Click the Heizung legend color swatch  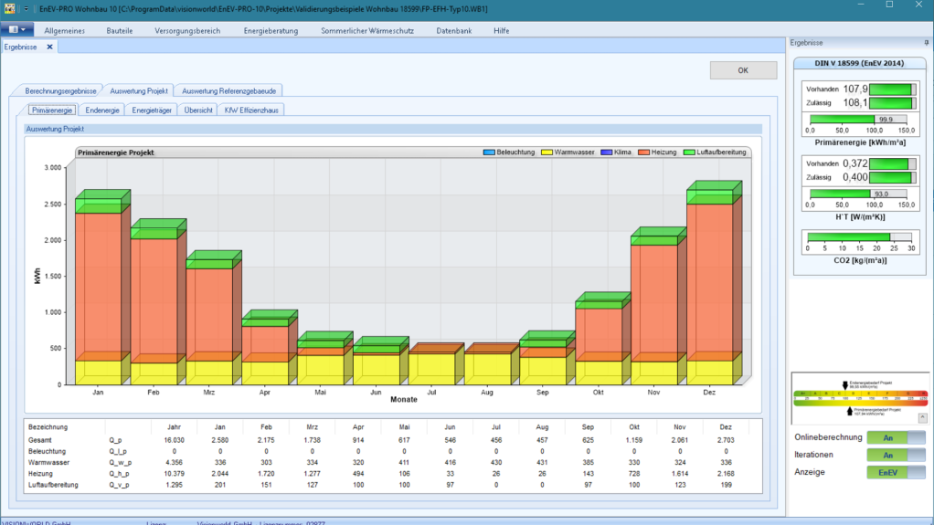[x=643, y=152]
